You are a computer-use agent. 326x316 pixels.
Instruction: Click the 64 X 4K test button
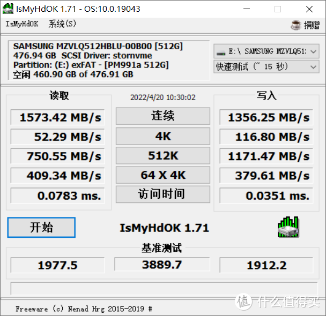tap(163, 175)
